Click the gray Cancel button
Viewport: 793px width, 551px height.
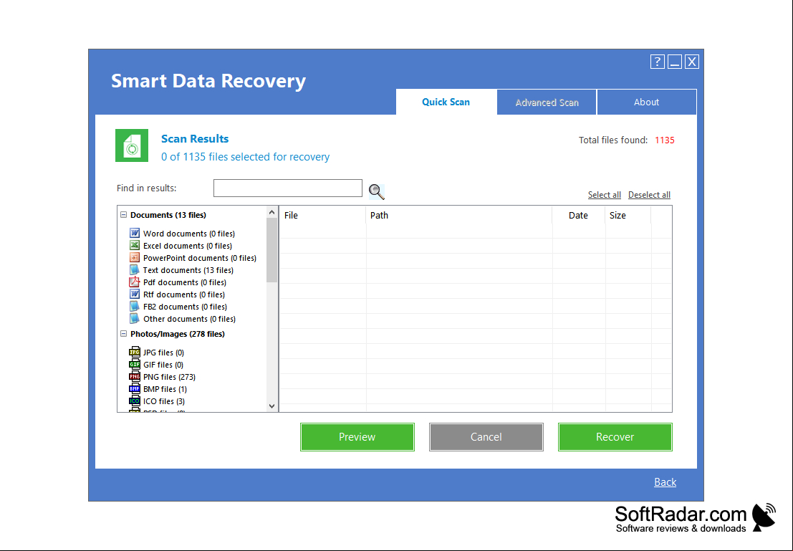click(x=486, y=437)
